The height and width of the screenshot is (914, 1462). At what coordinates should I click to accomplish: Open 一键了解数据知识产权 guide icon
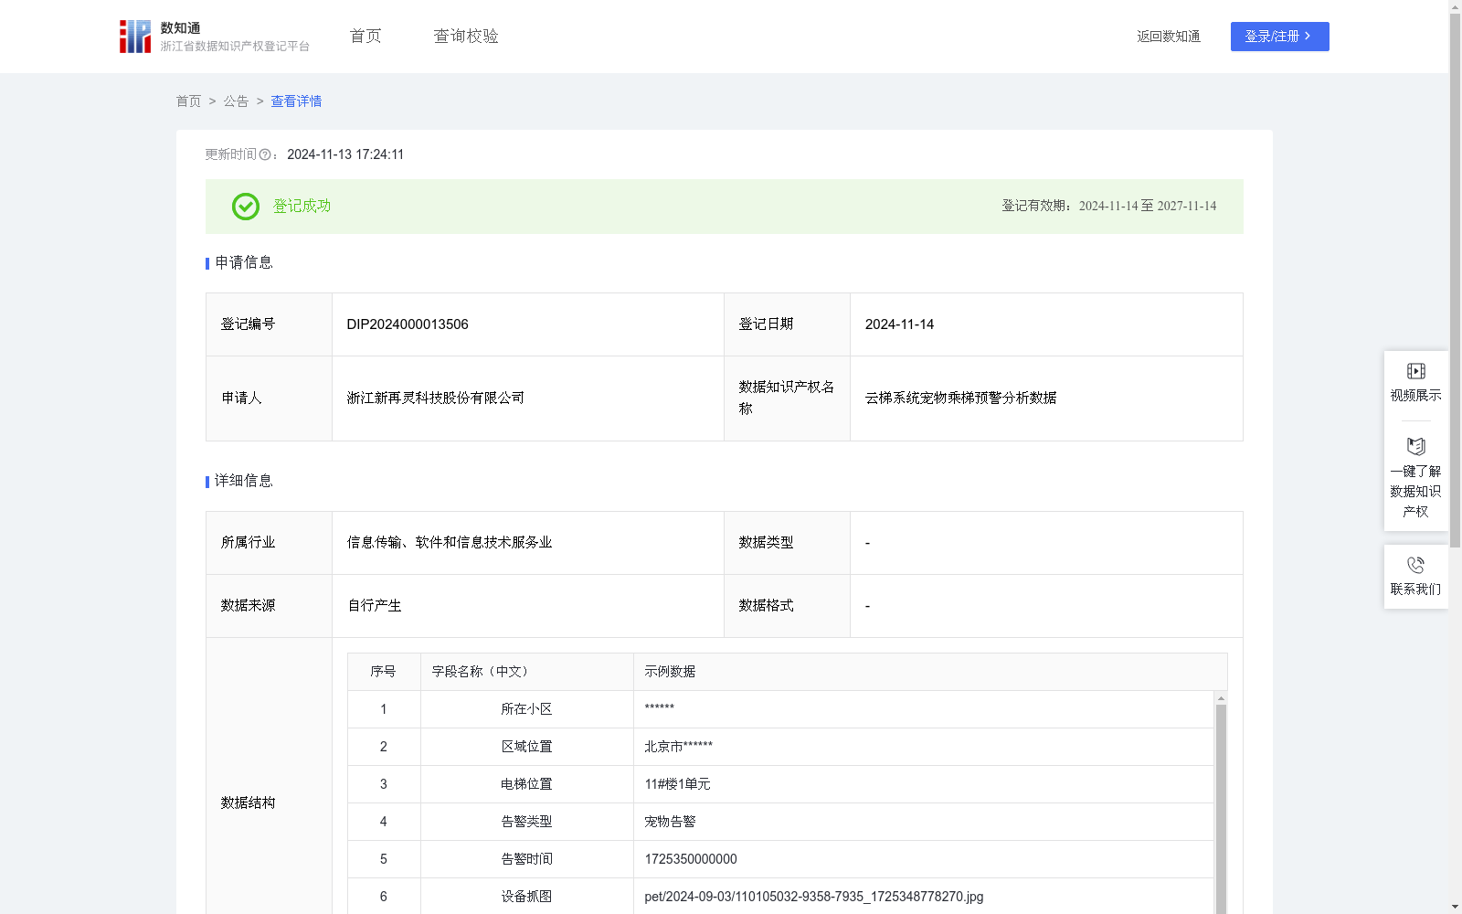1415,446
